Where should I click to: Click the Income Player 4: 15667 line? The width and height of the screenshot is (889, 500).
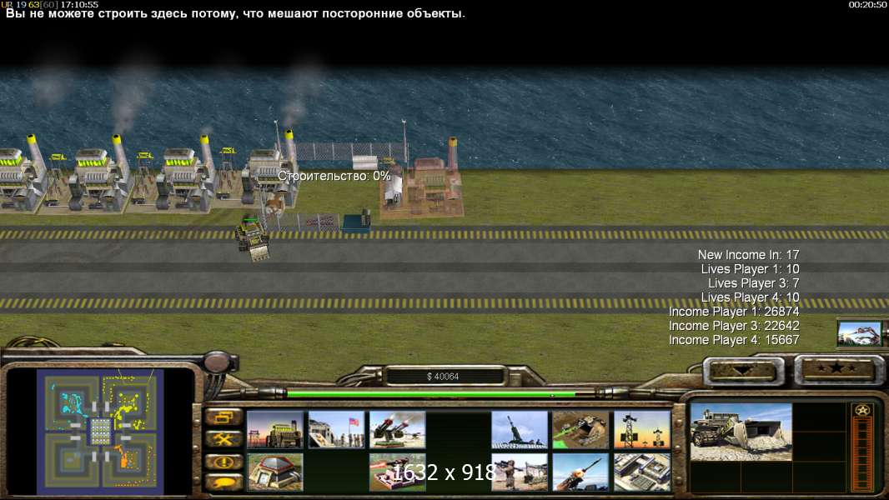tap(734, 340)
